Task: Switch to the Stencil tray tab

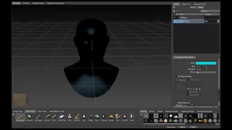Action: pyautogui.click(x=152, y=111)
